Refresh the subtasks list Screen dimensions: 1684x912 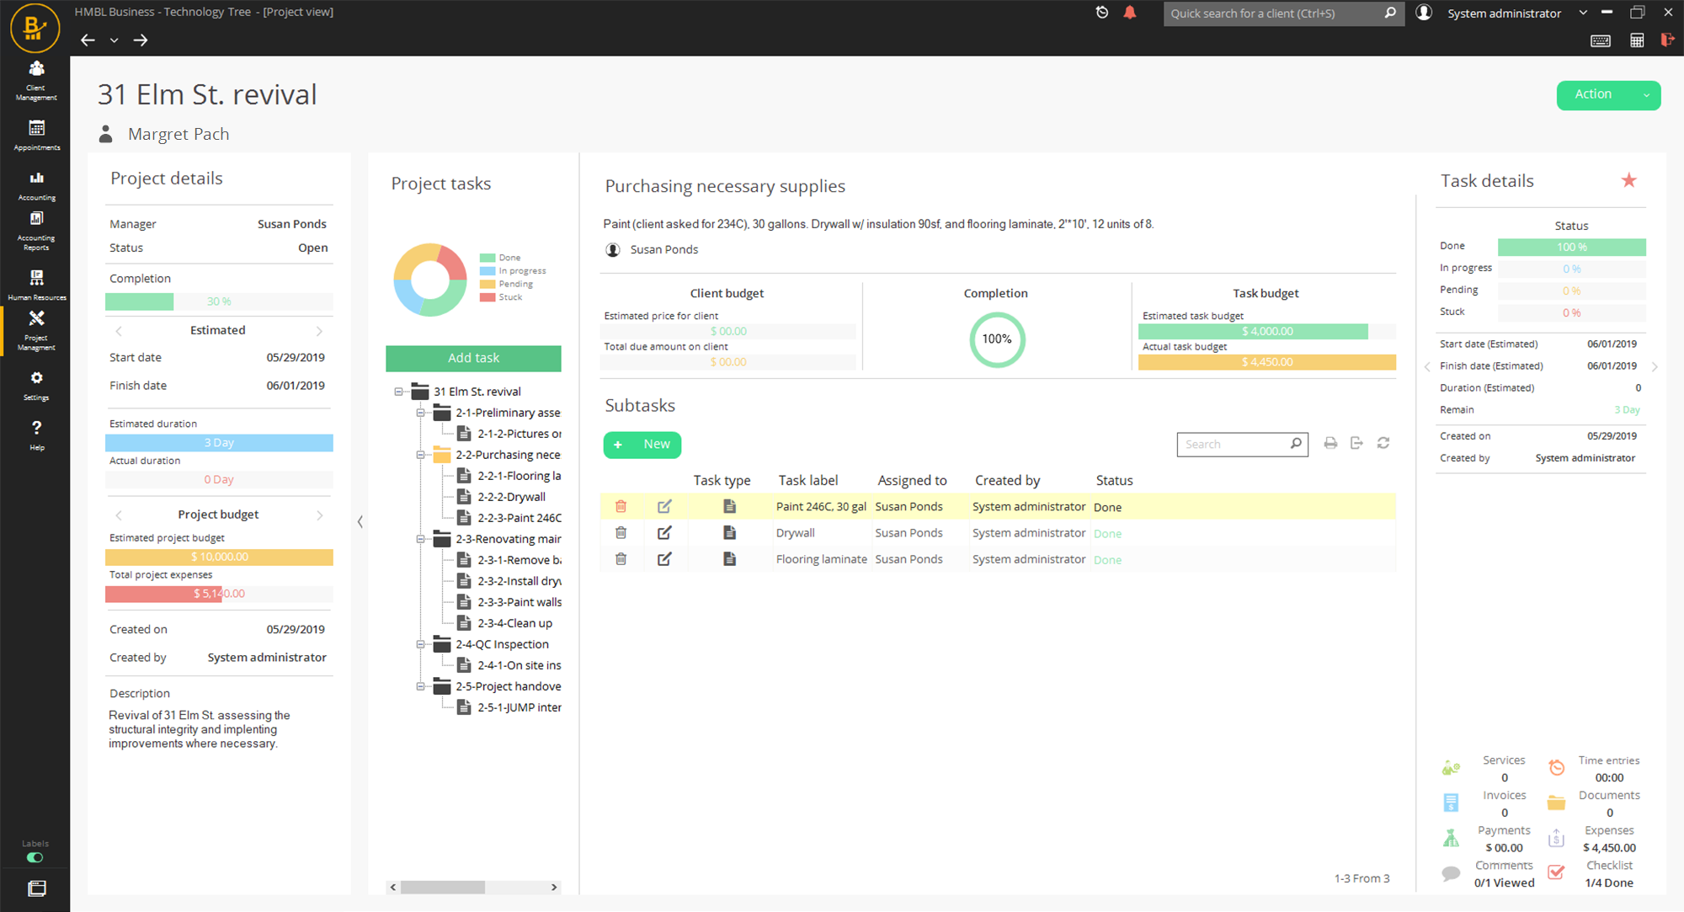1383,443
